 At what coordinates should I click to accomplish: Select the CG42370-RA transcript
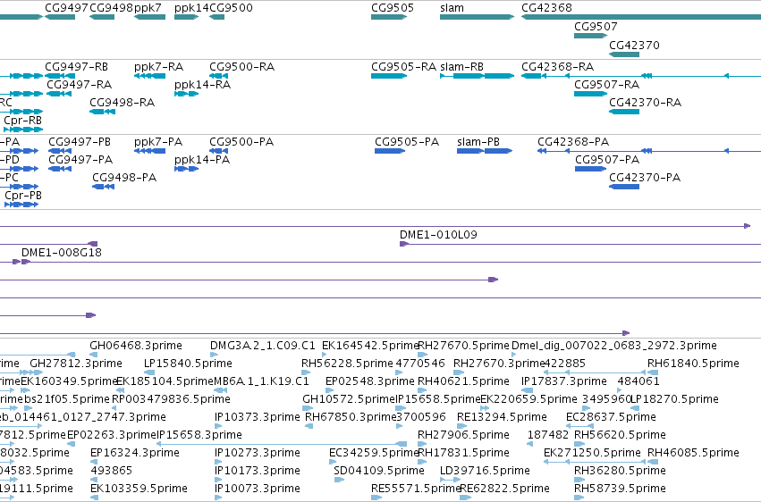coord(624,112)
